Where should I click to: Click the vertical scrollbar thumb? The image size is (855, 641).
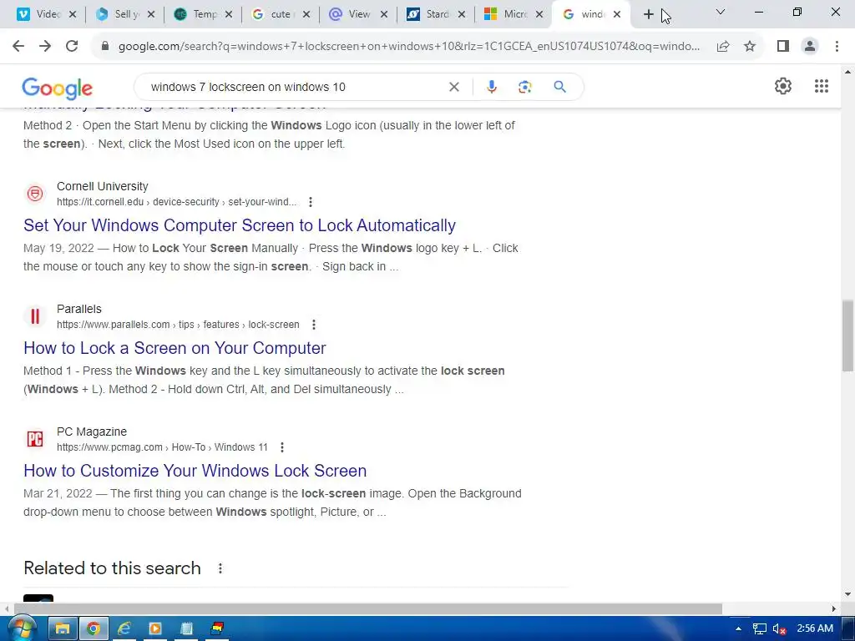point(848,336)
